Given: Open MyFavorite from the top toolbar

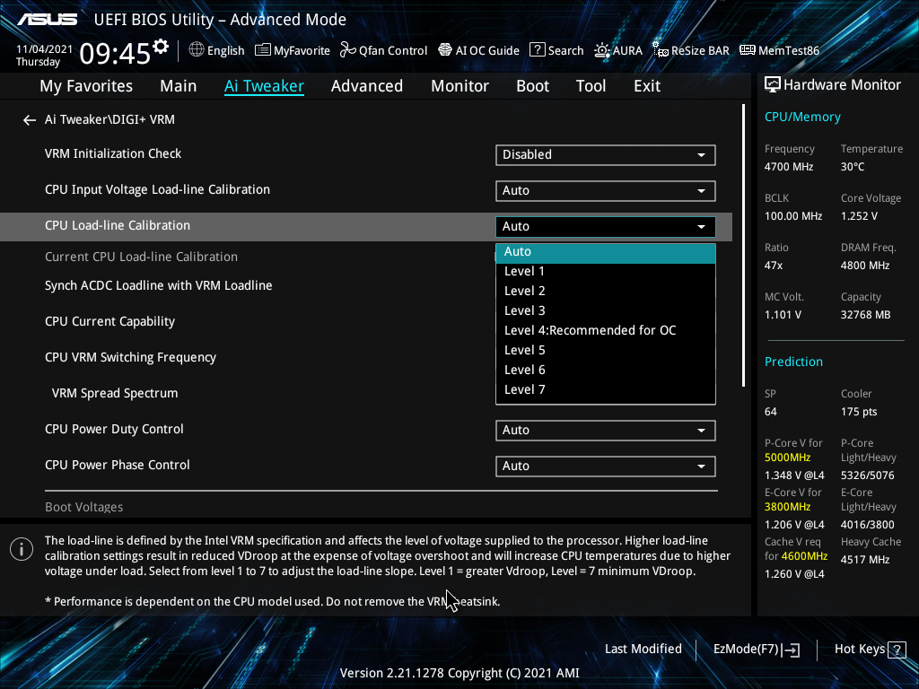Looking at the screenshot, I should [293, 50].
